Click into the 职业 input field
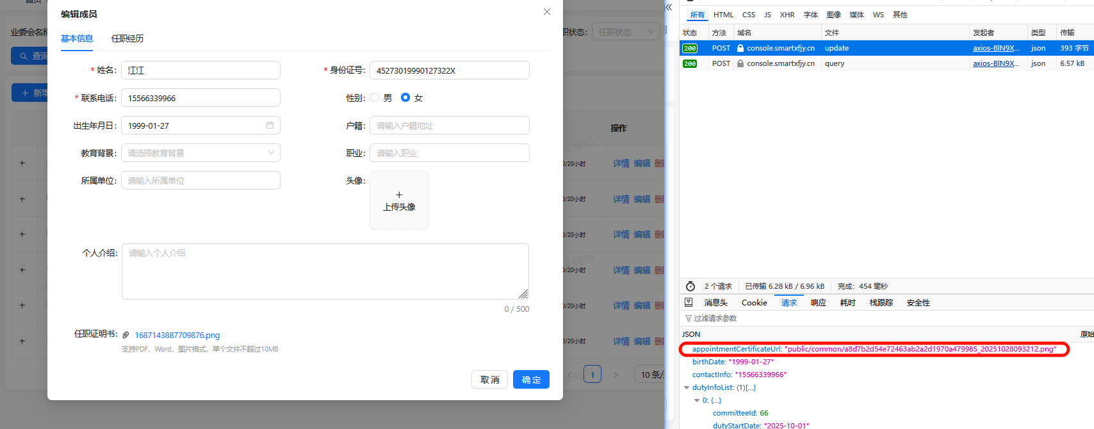This screenshot has height=429, width=1094. click(450, 153)
